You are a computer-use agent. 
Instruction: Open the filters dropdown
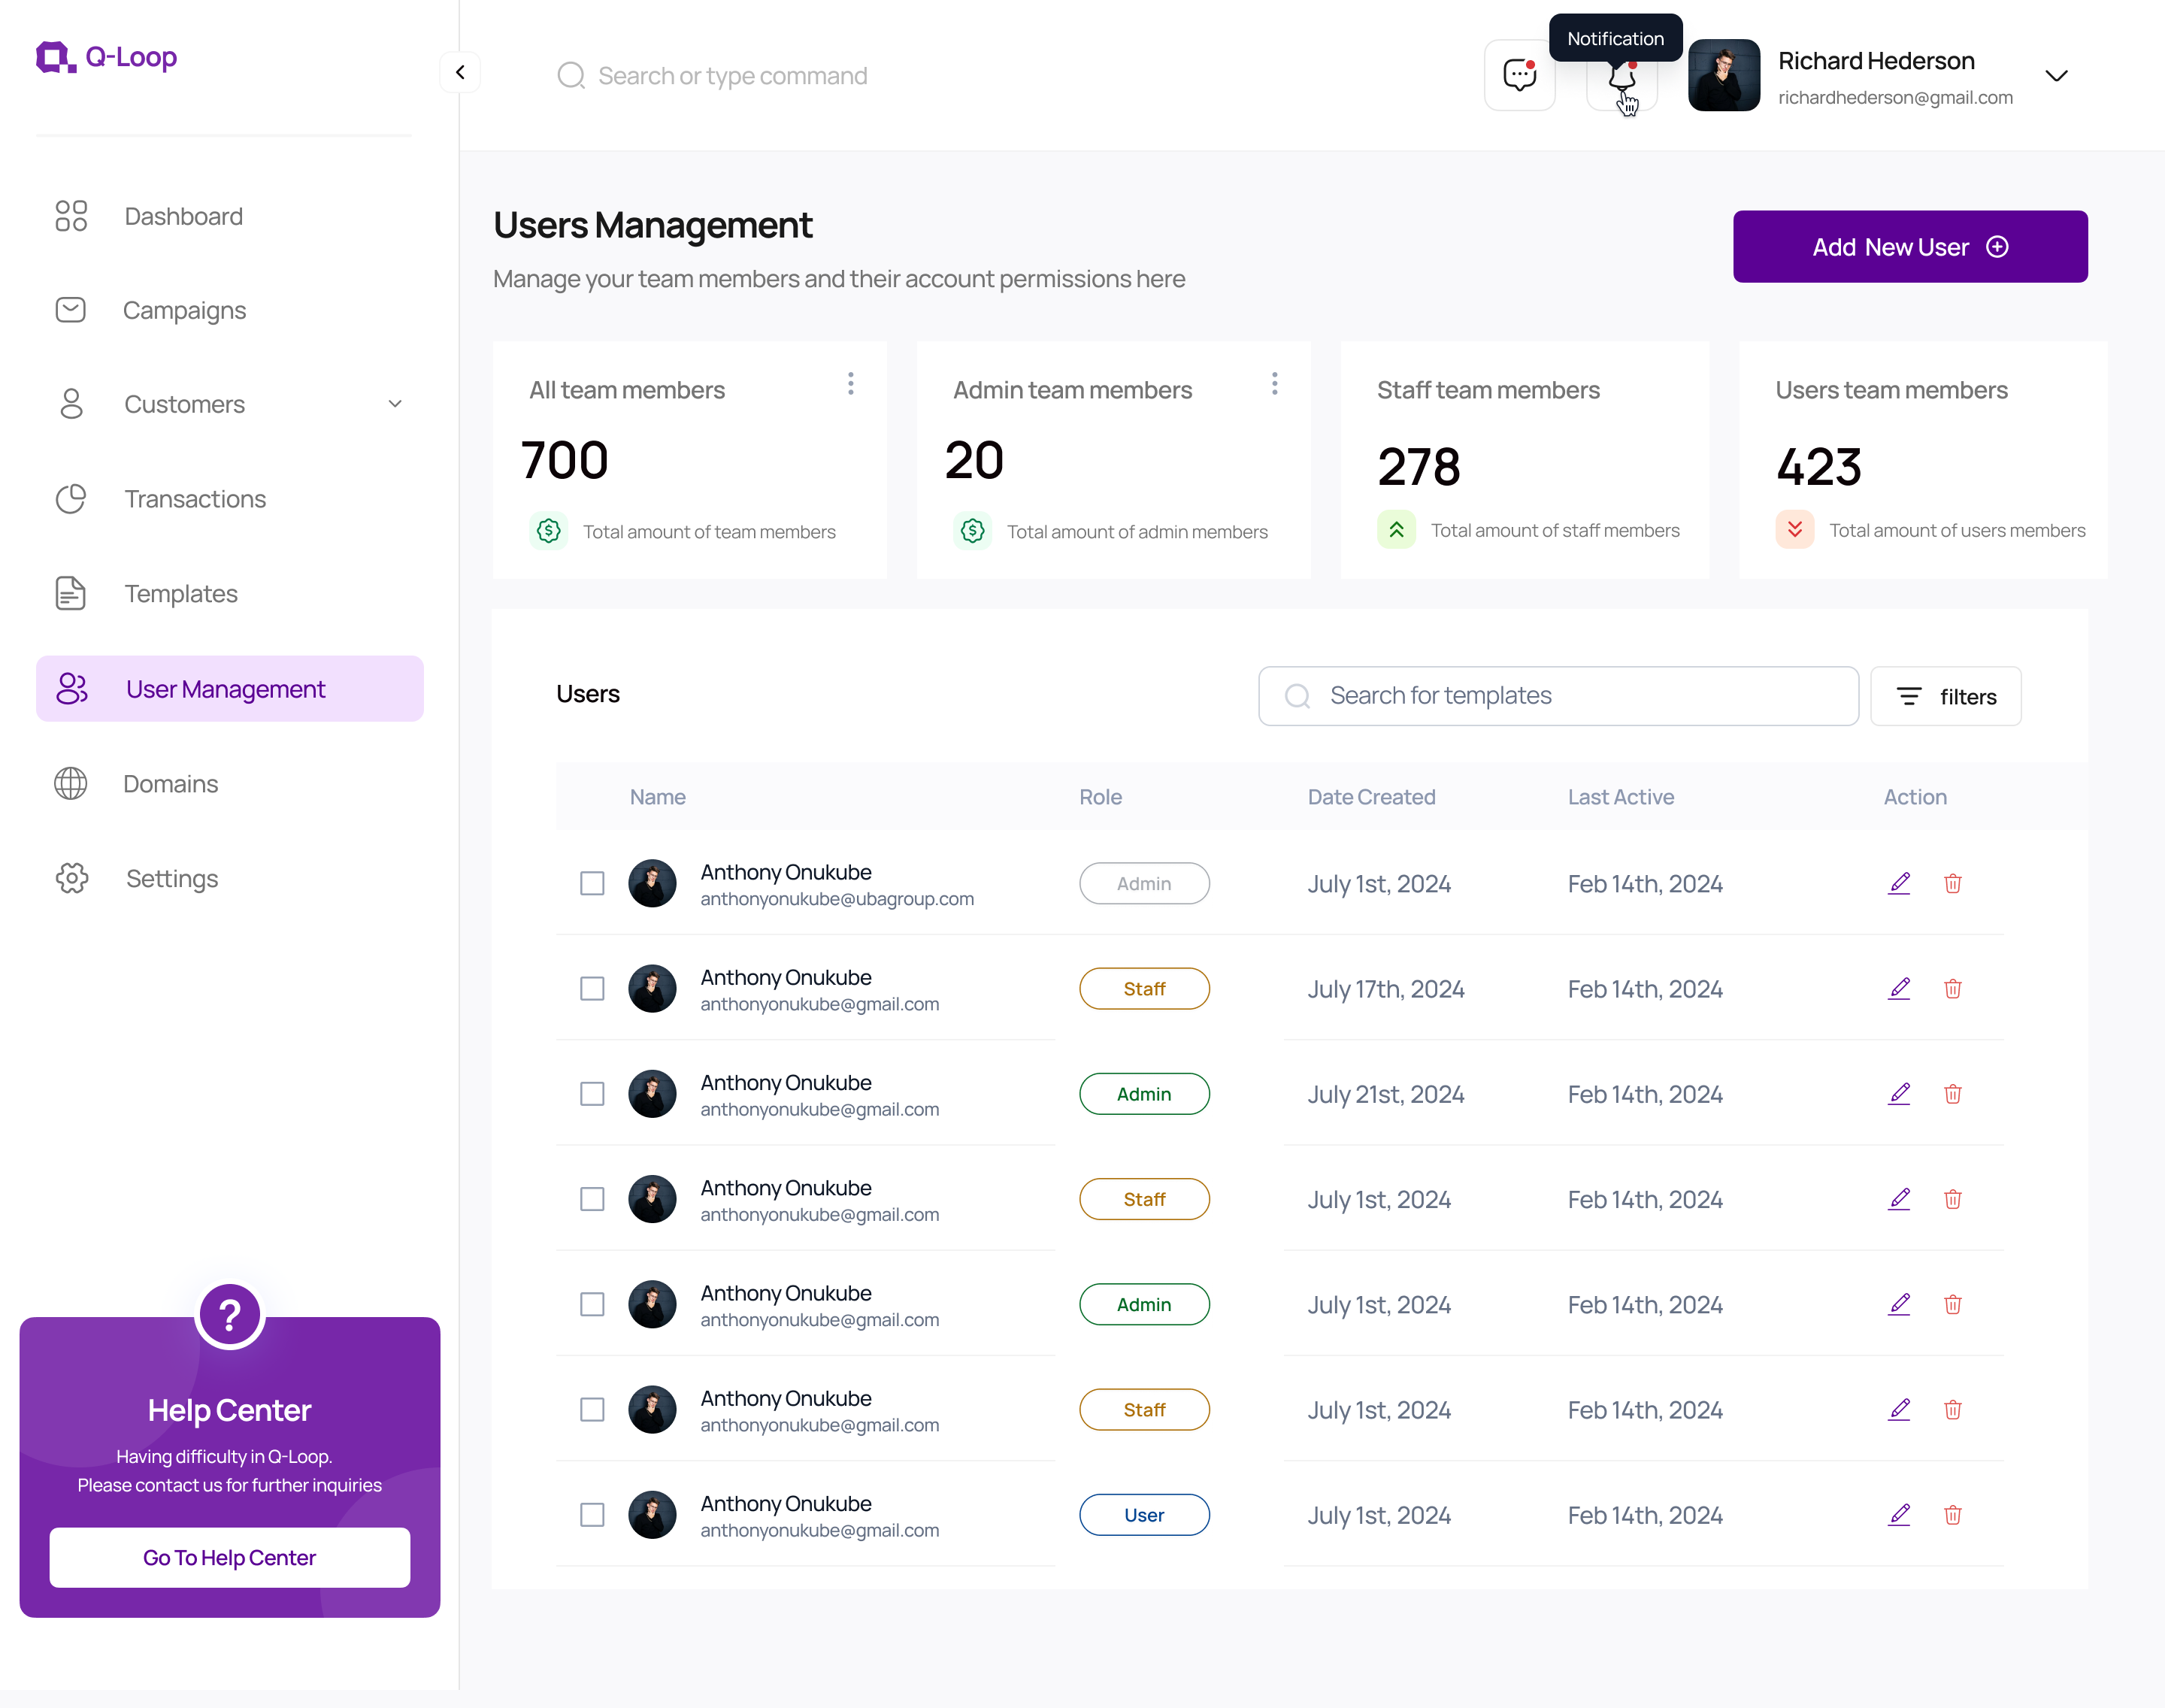point(1945,696)
